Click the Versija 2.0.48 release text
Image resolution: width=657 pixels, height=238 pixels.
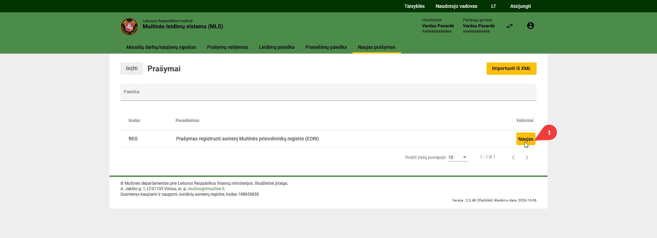point(494,200)
